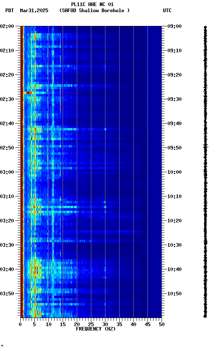Click the 25 Hz axis tick label
The height and width of the screenshot is (350, 223).
click(91, 324)
